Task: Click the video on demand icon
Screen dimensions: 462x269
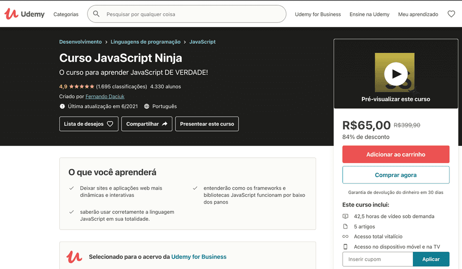Action: 346,216
